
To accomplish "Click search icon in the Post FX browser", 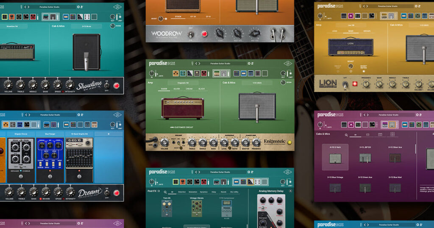I will click(x=165, y=192).
